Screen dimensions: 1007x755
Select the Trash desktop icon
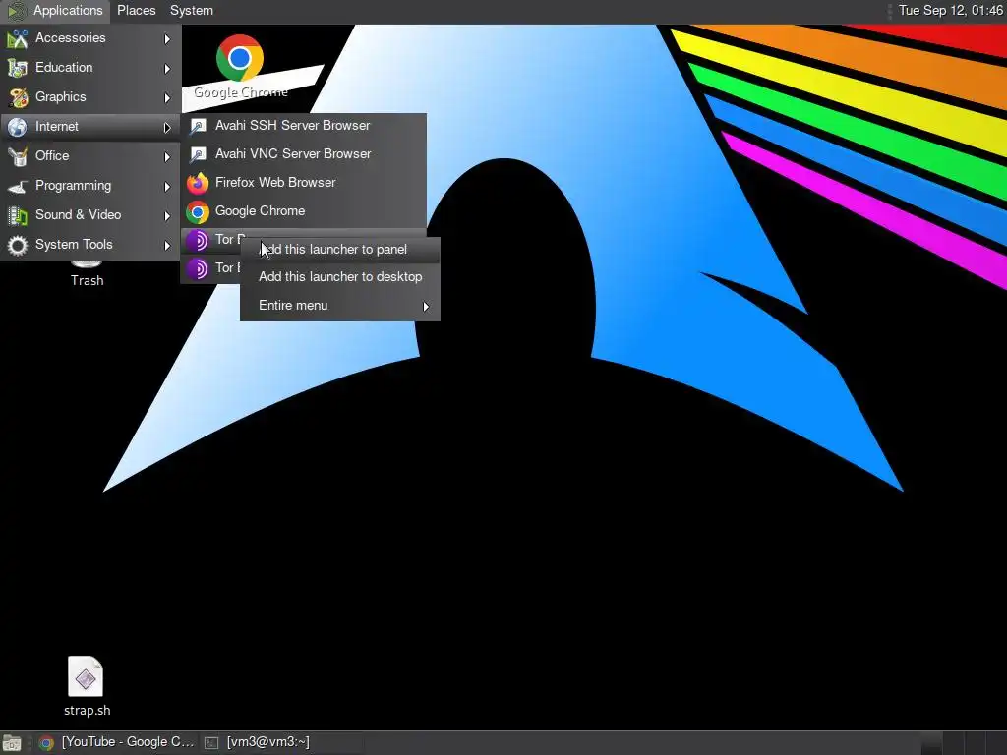tap(87, 273)
